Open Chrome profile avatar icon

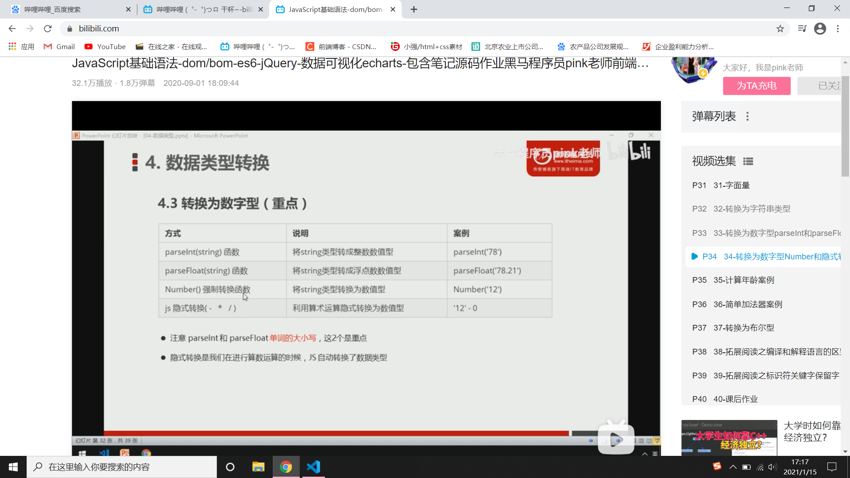pos(820,29)
